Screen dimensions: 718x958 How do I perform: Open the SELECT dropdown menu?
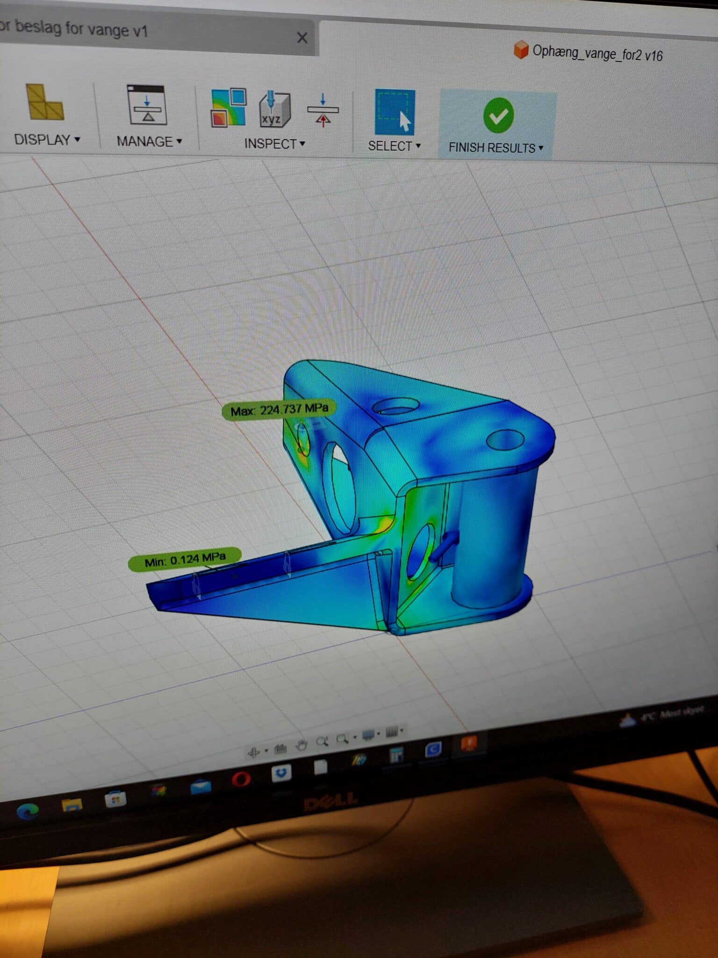click(394, 146)
